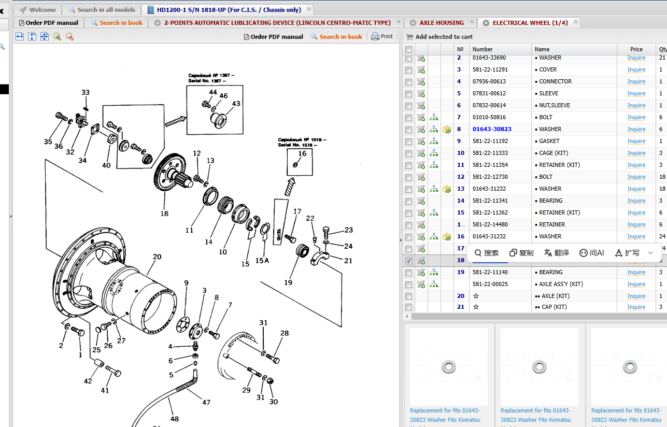Close the HD1200-1 S/N 1818-UP tab
This screenshot has height=427, width=667.
pyautogui.click(x=309, y=9)
